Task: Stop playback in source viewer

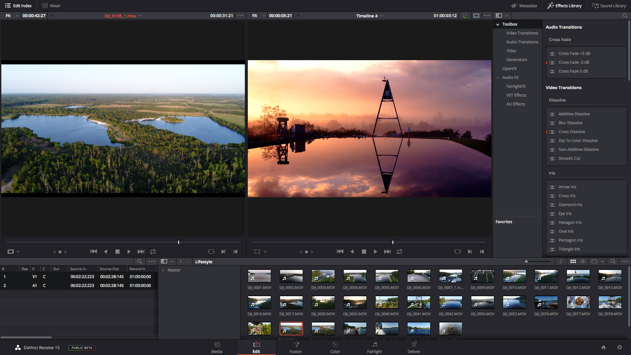Action: pyautogui.click(x=117, y=251)
